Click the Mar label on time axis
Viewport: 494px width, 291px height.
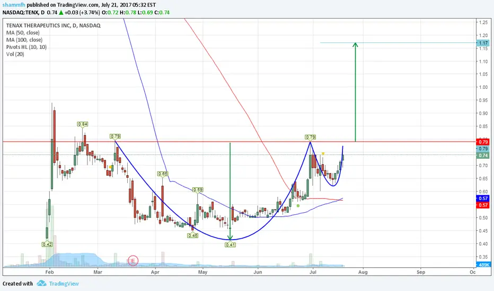coord(98,272)
